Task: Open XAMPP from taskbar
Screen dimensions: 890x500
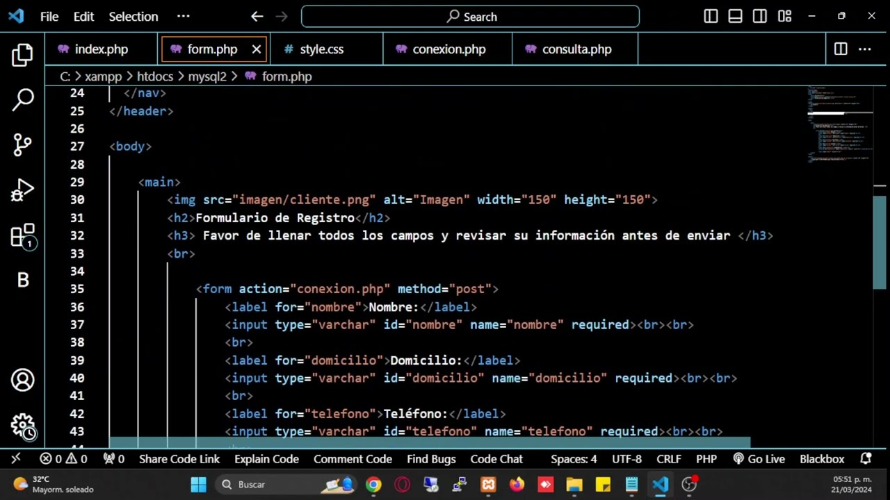Action: pyautogui.click(x=488, y=484)
